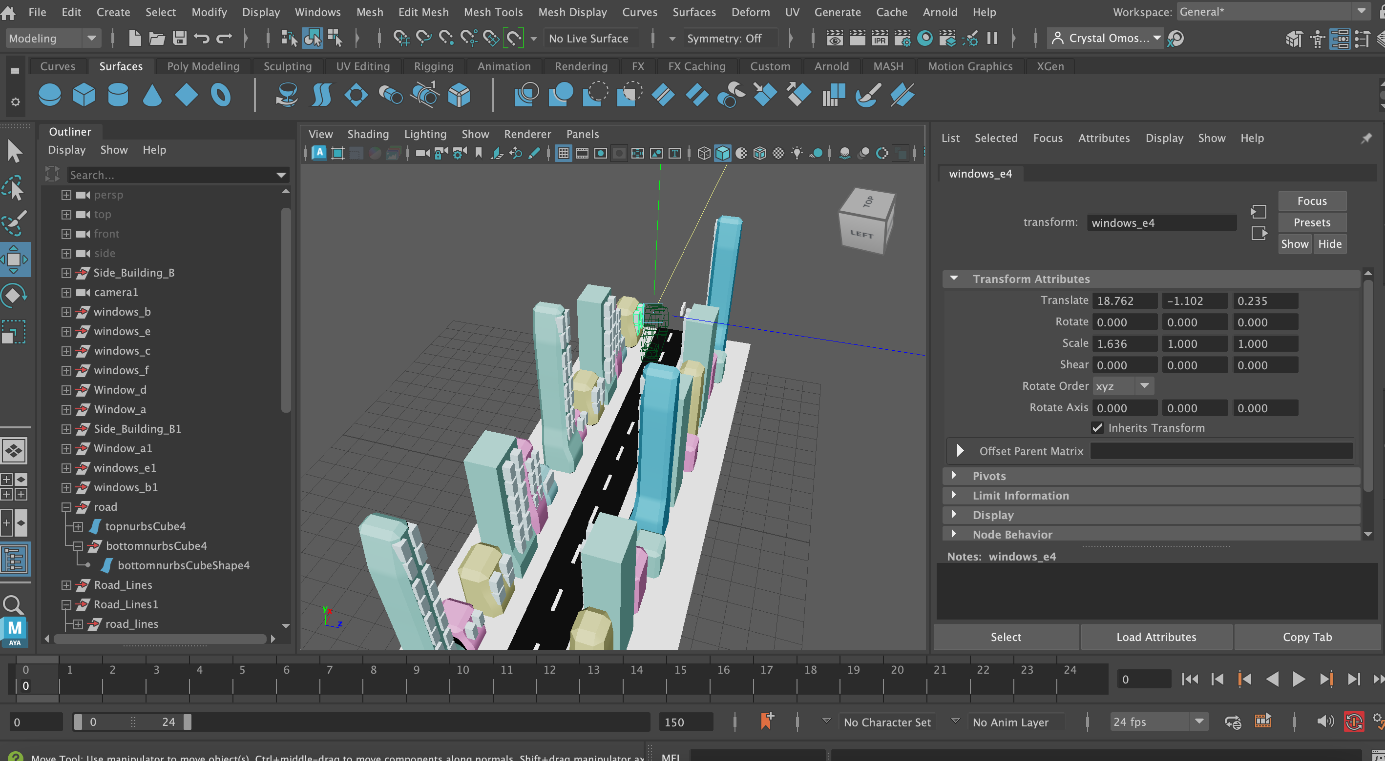Activate the Move tool
1385x761 pixels.
coord(15,260)
